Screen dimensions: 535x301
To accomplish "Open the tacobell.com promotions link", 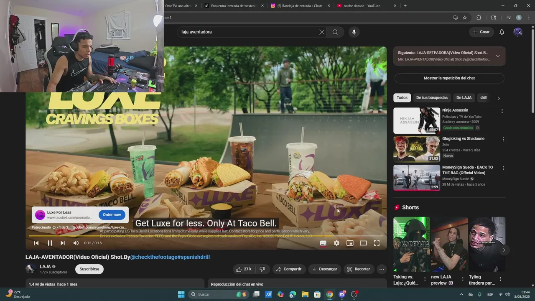I will point(99,227).
